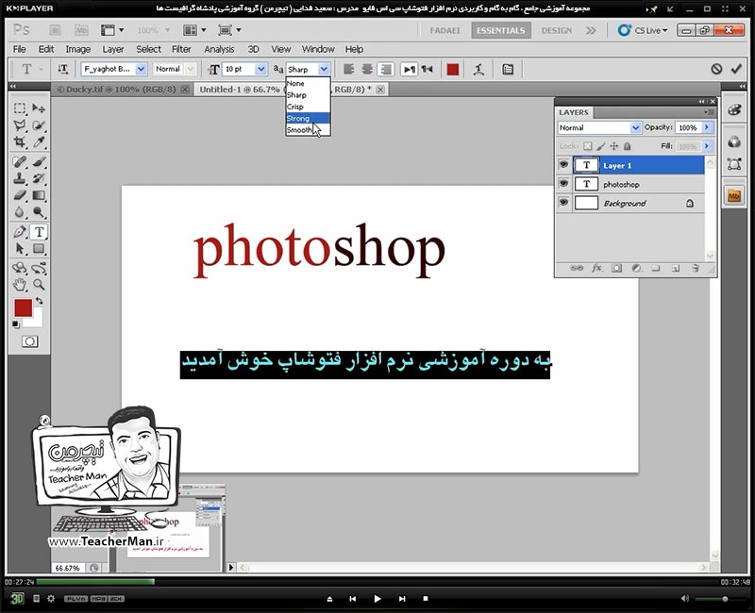Left align the text
The width and height of the screenshot is (755, 613).
click(348, 69)
